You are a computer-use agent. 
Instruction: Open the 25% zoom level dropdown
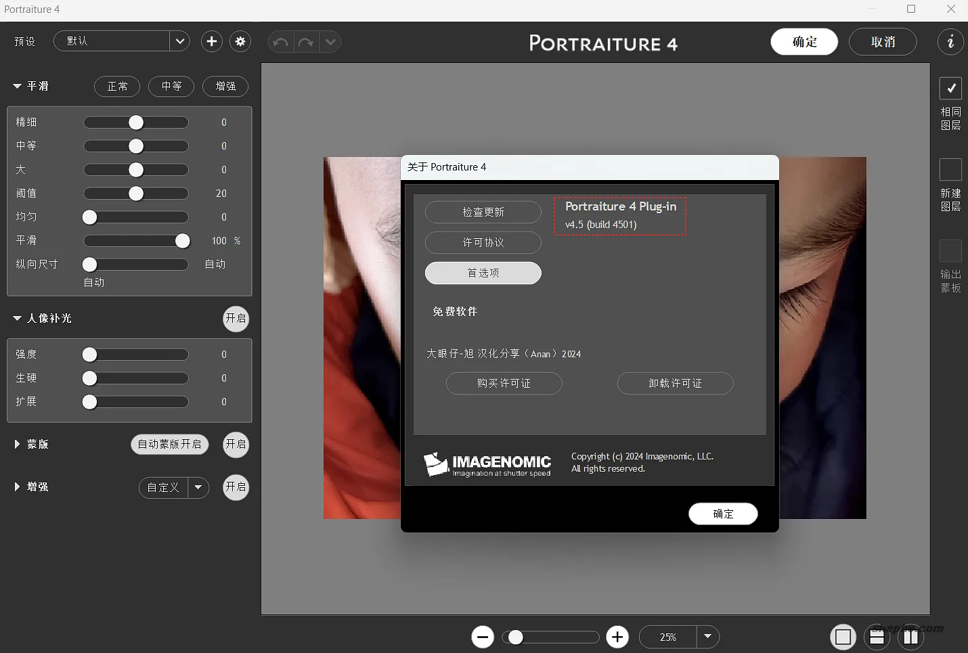[707, 637]
